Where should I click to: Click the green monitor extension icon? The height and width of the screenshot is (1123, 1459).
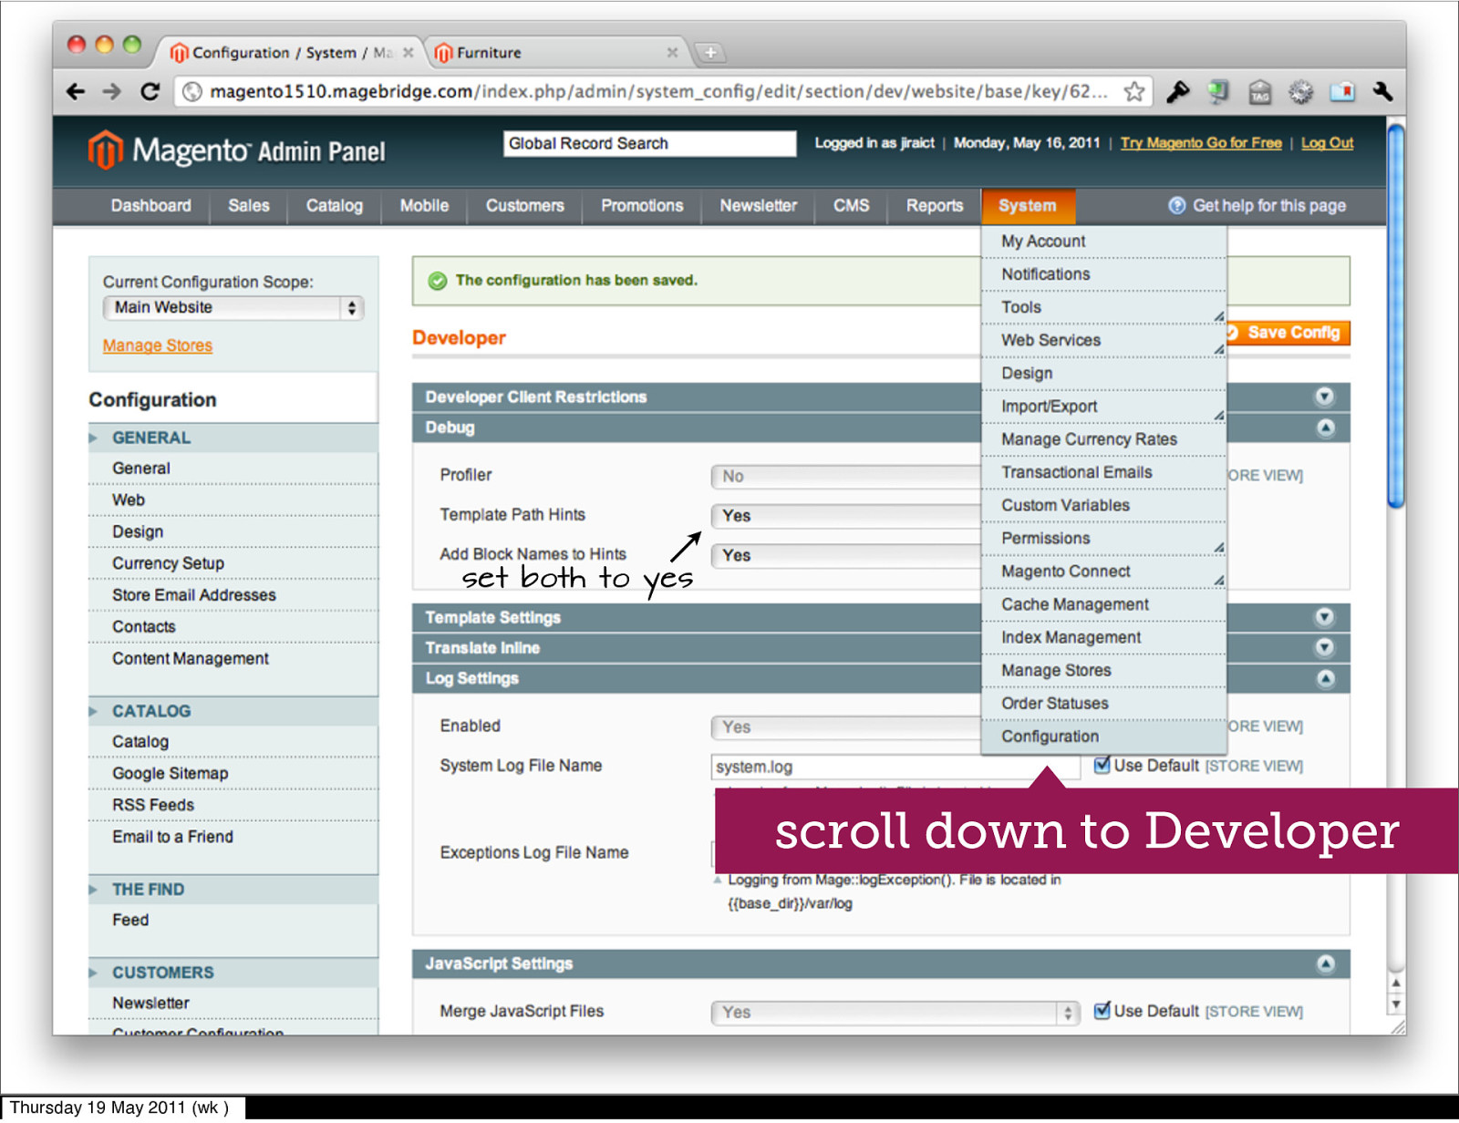coord(1218,92)
